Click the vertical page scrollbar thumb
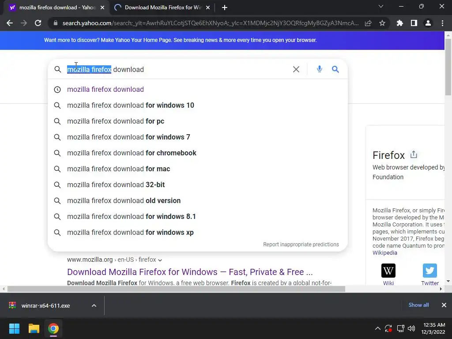This screenshot has height=339, width=452. tap(448, 67)
